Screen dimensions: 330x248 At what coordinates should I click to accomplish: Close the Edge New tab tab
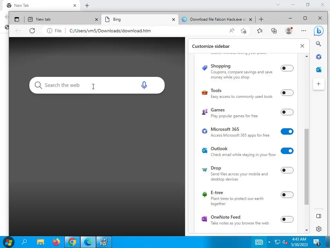(96, 19)
